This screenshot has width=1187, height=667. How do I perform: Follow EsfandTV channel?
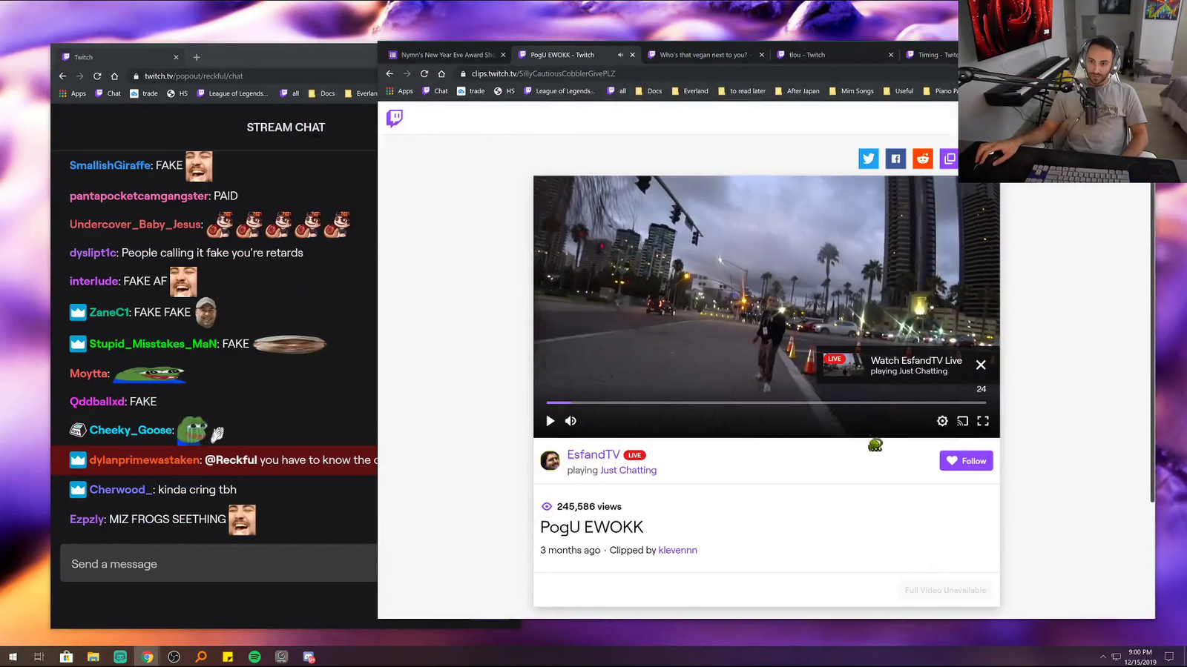pos(966,461)
